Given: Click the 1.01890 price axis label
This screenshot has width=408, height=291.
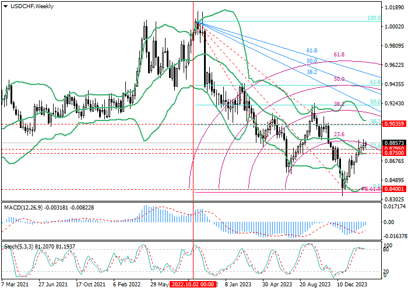Looking at the screenshot, I should pos(394,7).
